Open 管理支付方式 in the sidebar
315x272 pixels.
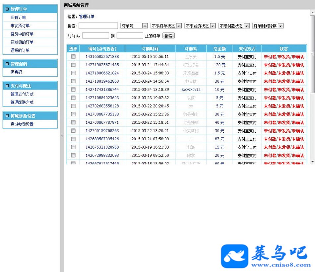click(22, 94)
